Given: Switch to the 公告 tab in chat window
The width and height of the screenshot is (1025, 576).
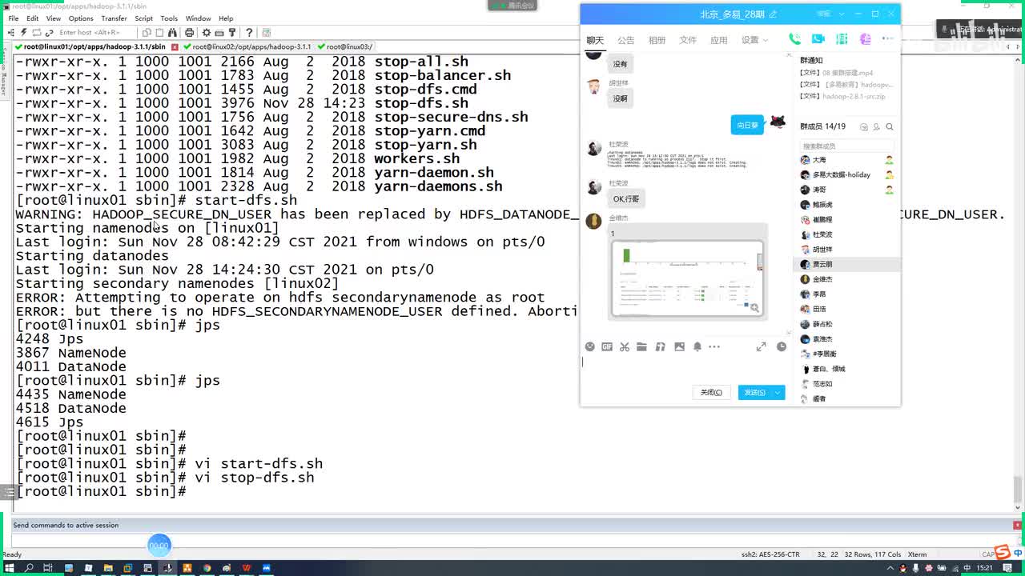Looking at the screenshot, I should pyautogui.click(x=626, y=40).
